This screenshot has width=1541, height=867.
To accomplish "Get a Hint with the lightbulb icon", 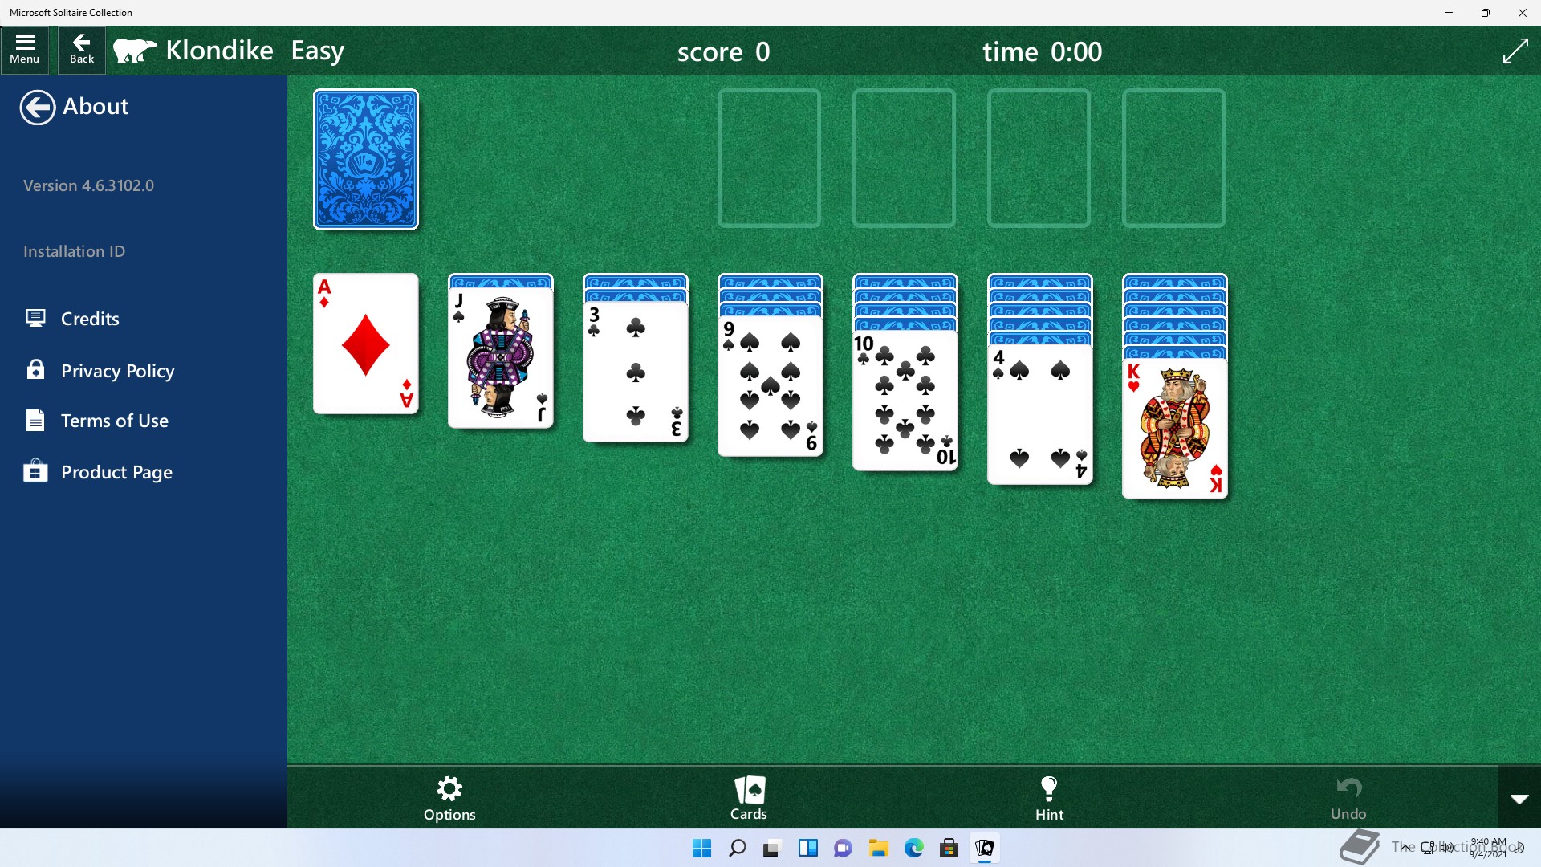I will coord(1049,798).
